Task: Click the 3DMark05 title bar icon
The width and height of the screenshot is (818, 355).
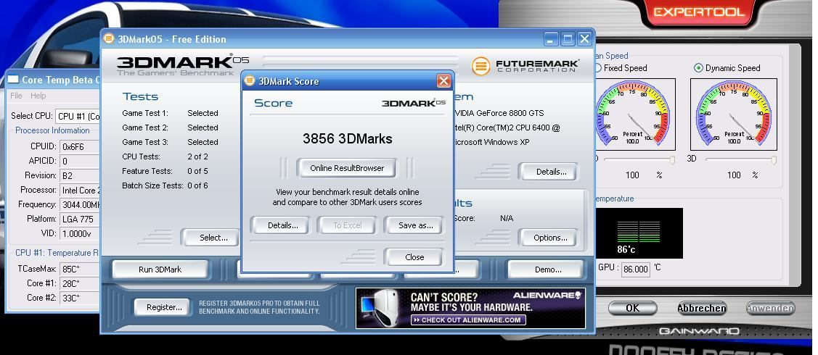Action: pyautogui.click(x=109, y=39)
